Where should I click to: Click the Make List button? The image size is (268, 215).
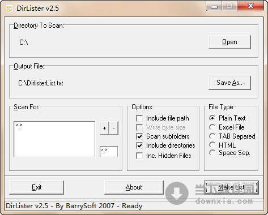click(231, 187)
